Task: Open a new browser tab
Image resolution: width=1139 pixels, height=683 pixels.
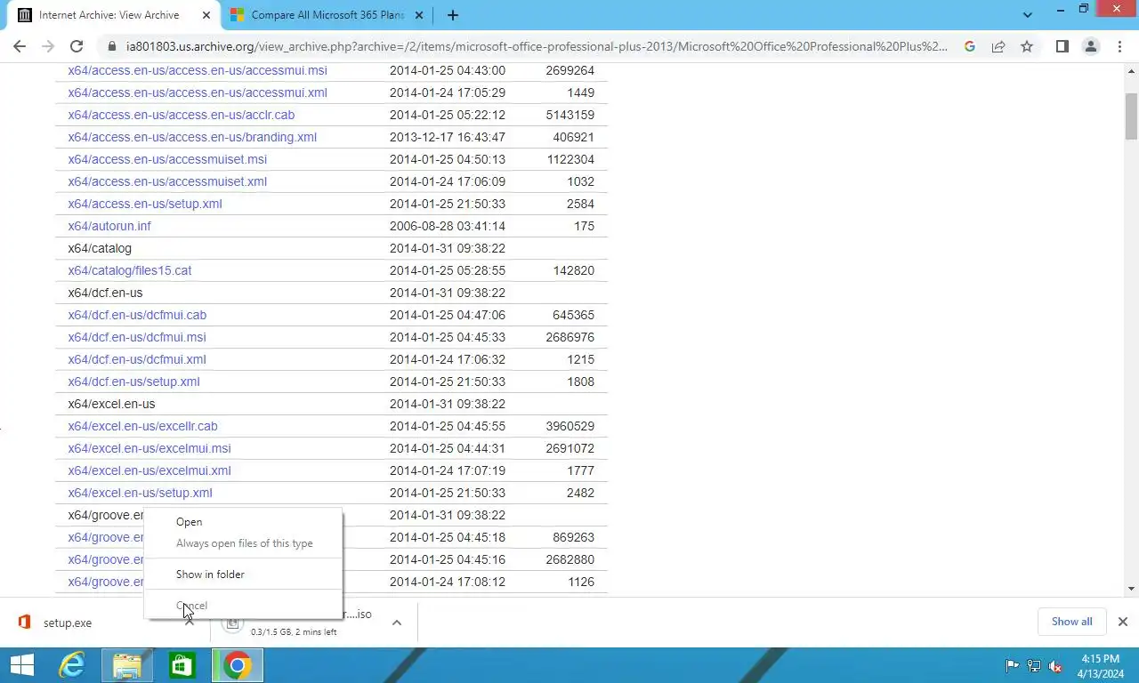Action: point(453,15)
